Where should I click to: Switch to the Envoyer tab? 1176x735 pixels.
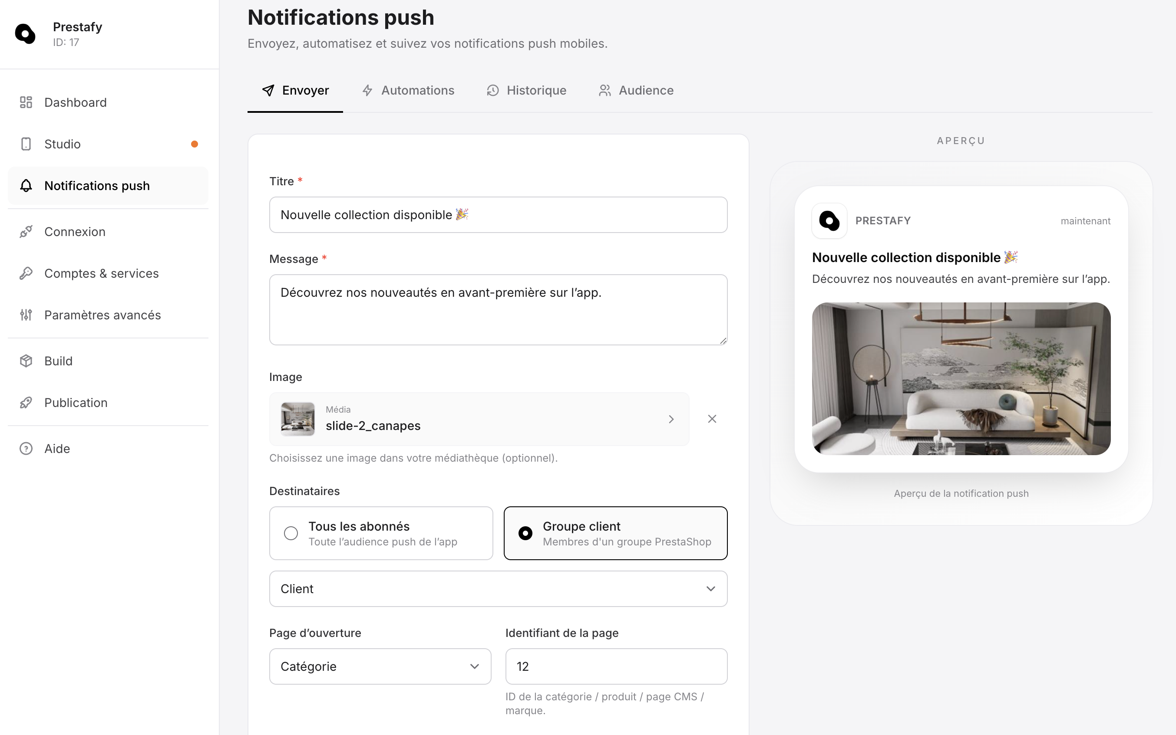coord(295,90)
